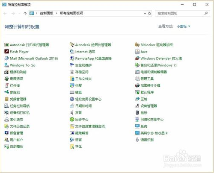Click the 家庭组 icon
Screen dimensions: 214x173
pos(6,92)
